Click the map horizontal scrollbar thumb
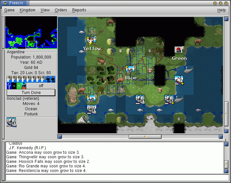Screen dimensions: 231x183 (x=145, y=137)
